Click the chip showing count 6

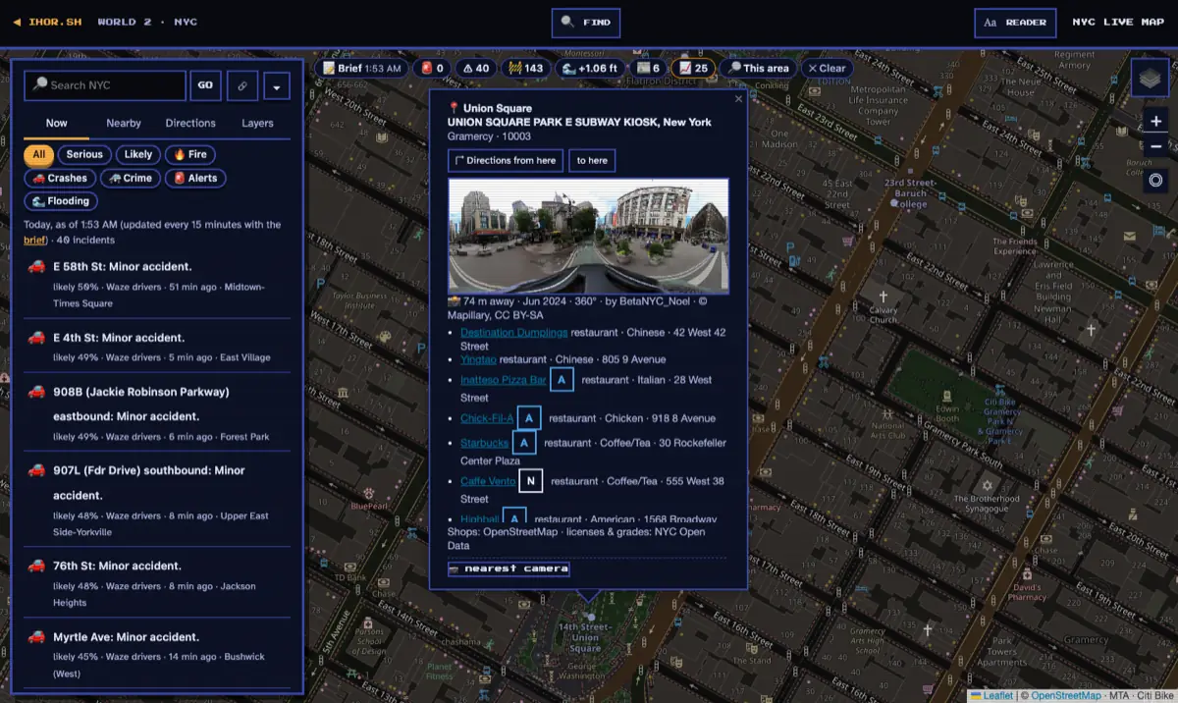coord(648,69)
